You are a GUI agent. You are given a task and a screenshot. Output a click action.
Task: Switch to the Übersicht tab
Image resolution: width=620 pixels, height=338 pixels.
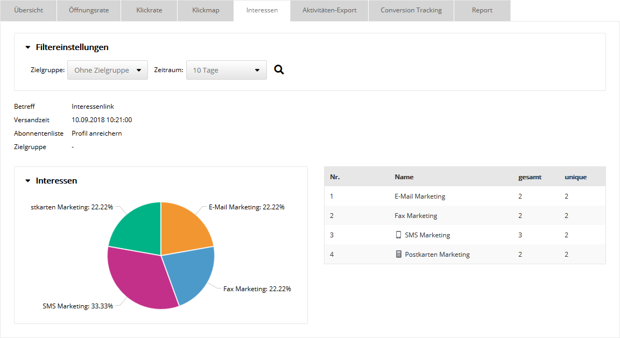coord(29,11)
